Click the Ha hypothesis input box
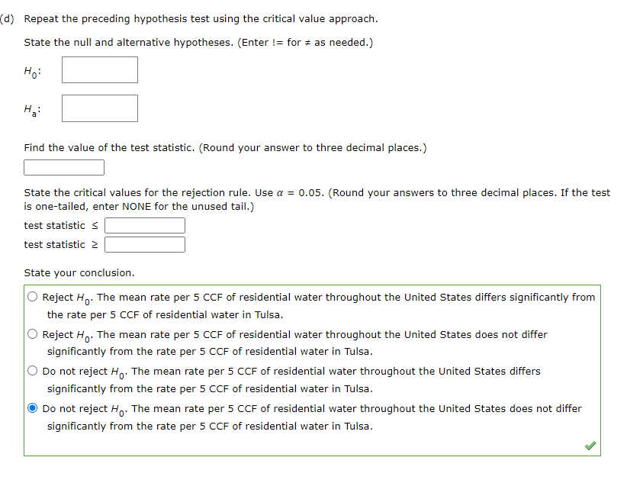 pos(99,108)
